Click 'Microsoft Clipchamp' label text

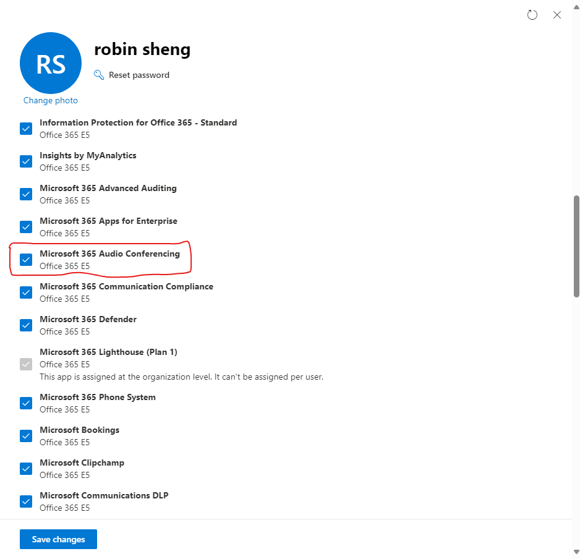(82, 463)
